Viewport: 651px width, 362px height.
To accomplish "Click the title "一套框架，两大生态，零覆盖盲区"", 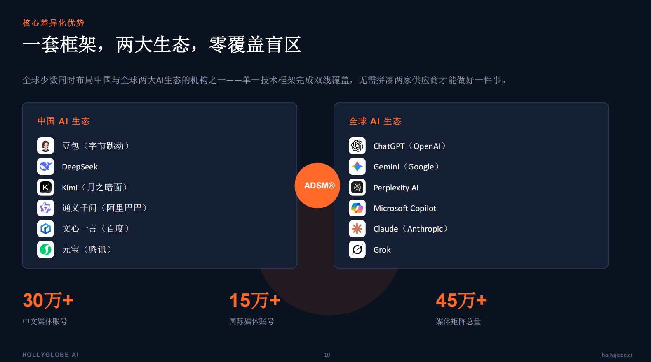I will coord(162,44).
